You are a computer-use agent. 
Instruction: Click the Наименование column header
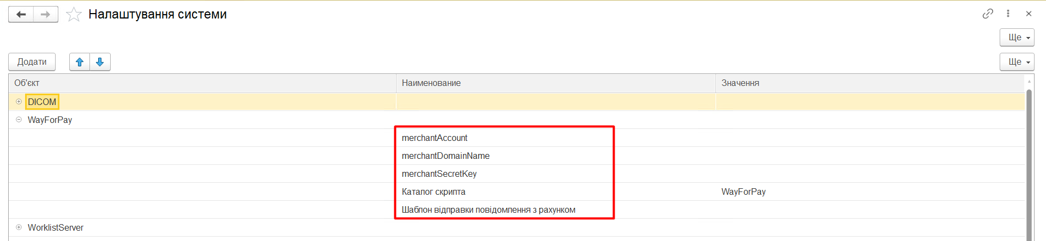click(431, 83)
